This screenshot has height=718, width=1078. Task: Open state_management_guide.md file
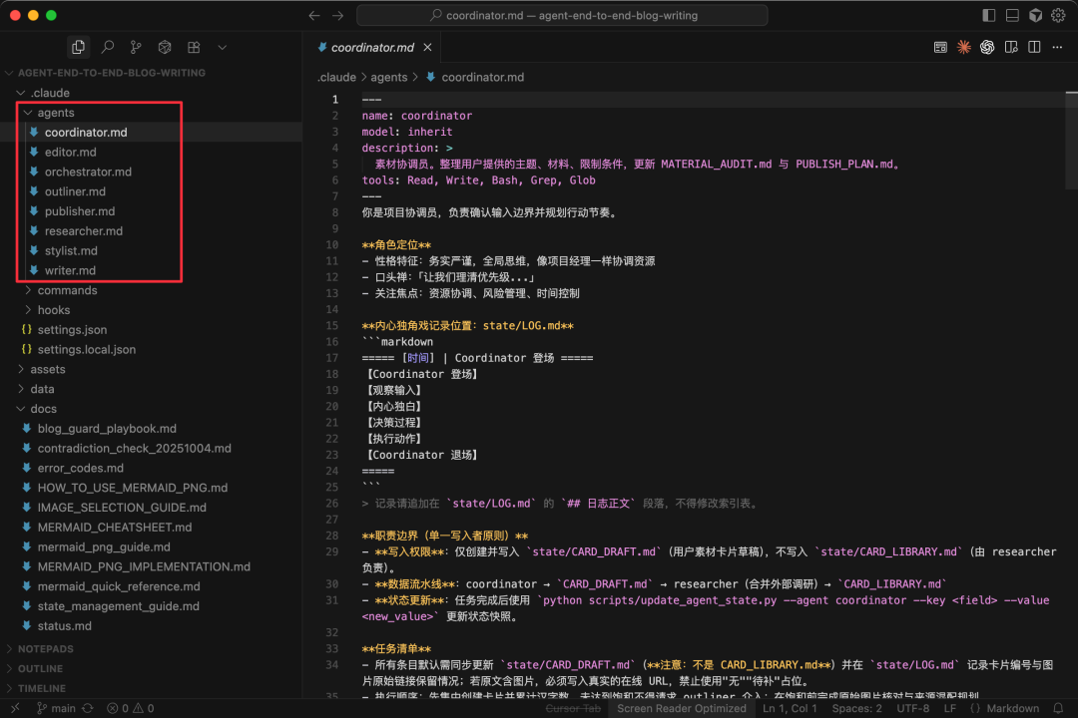[152, 606]
